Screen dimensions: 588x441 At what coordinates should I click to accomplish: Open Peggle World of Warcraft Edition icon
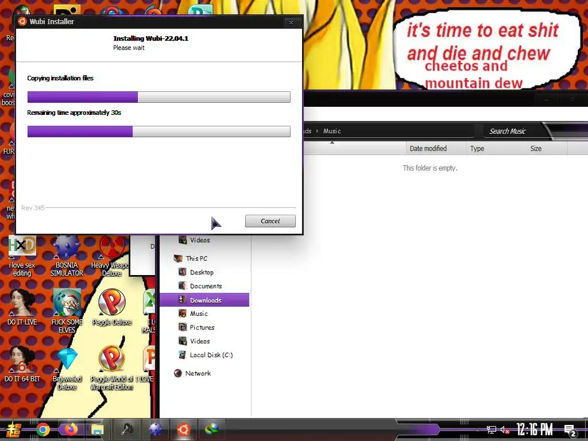coord(112,368)
